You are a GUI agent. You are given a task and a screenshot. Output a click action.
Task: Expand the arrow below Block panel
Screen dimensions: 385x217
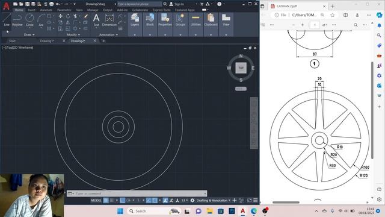[150, 35]
